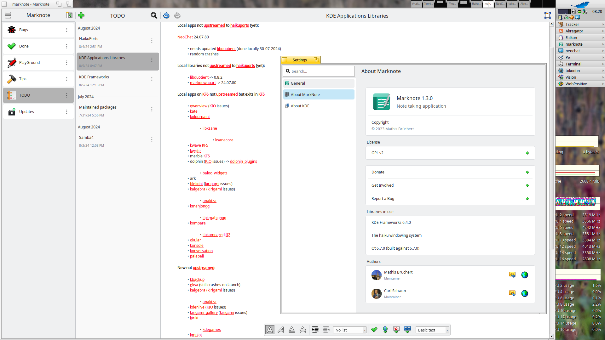
Task: Toggle underline text formatting
Action: coord(292,330)
